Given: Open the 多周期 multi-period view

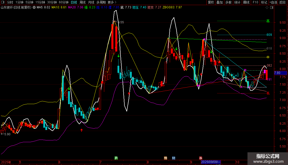Looking at the screenshot, I should point(101,3).
